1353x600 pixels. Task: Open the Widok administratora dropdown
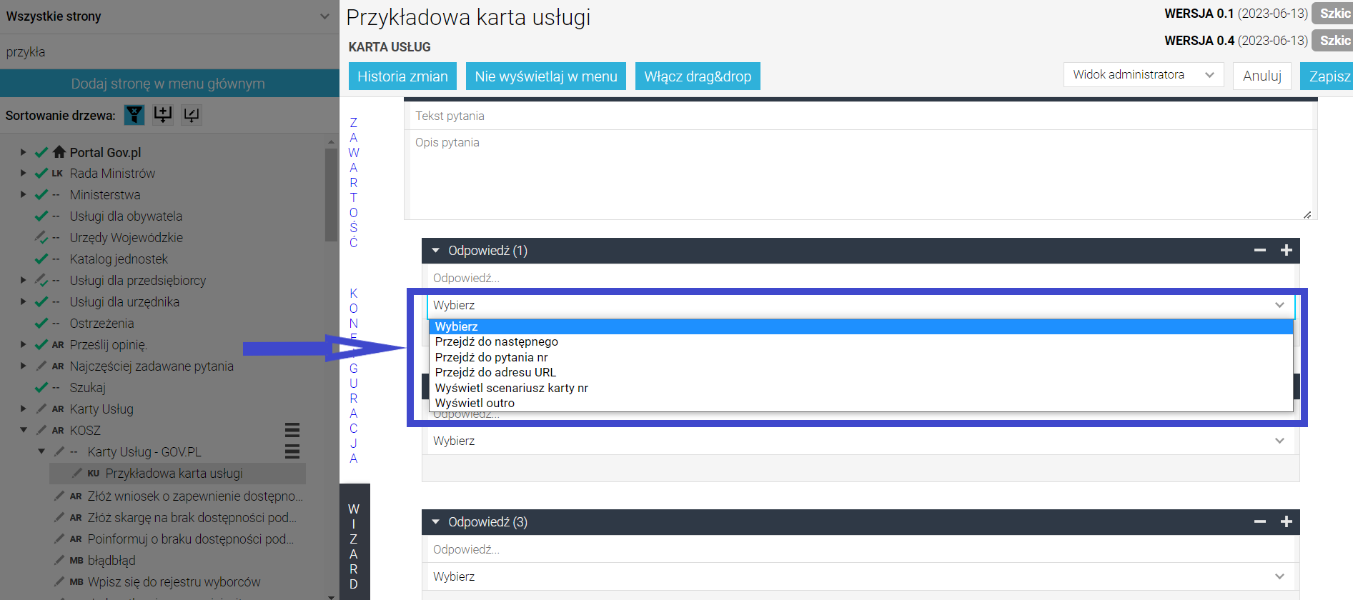point(1144,74)
